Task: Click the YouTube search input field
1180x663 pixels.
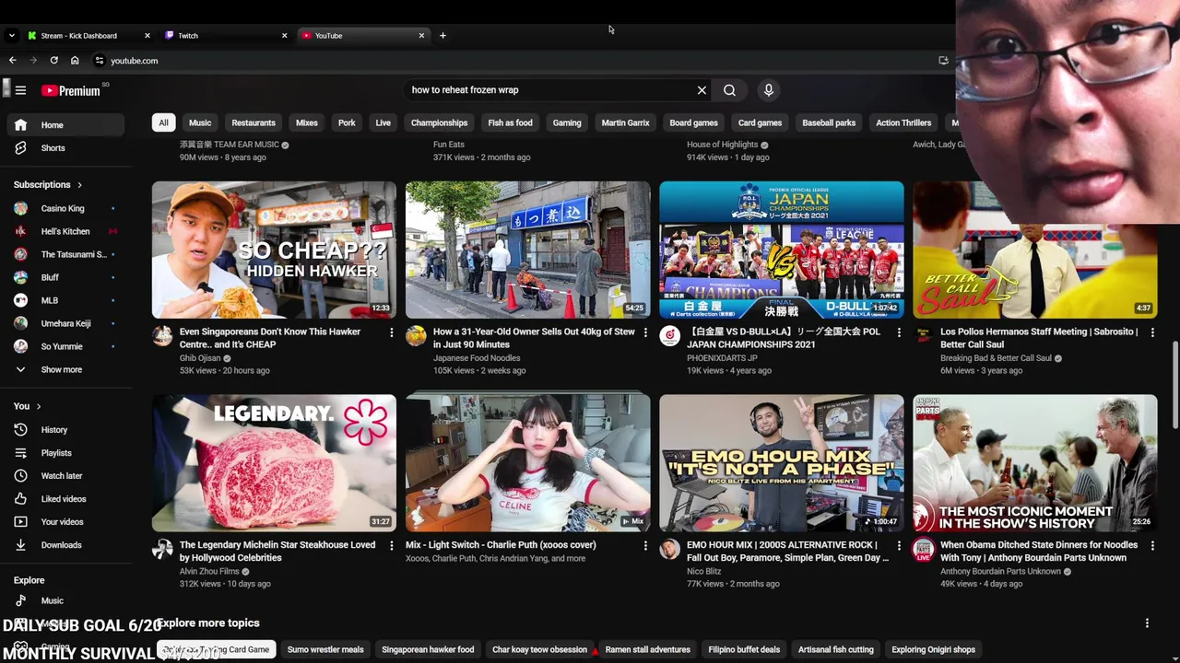Action: tap(549, 90)
